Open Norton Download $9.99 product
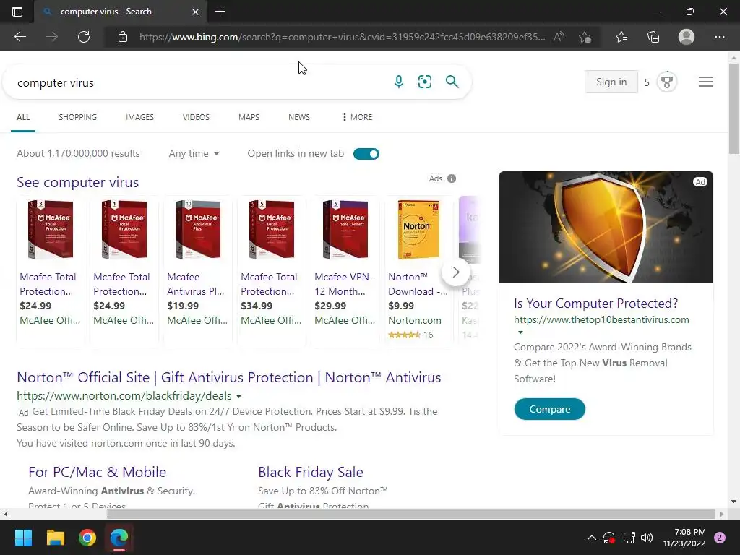The image size is (740, 555). (418, 272)
